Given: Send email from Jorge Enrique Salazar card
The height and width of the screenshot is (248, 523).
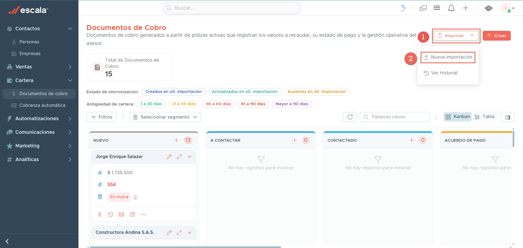Looking at the screenshot, I should tap(121, 214).
